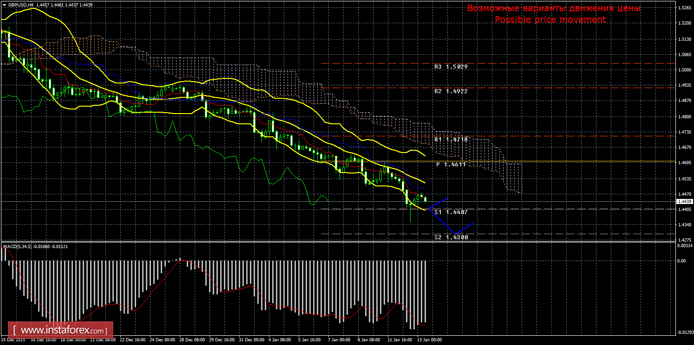Click the P 1.4611 pivot point label
This screenshot has width=694, height=345.
[x=451, y=165]
